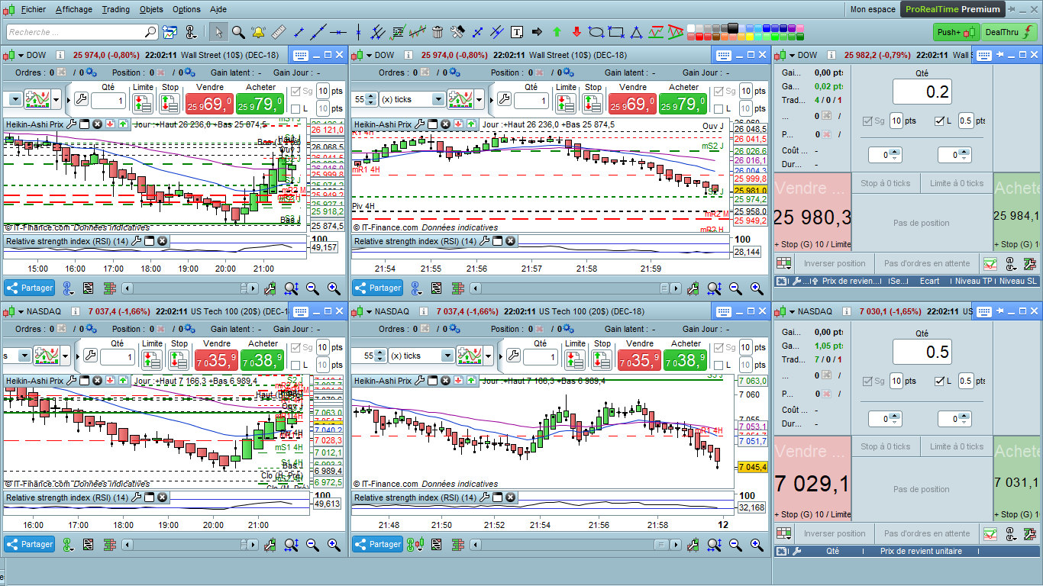
Task: Select the red down arrow tool
Action: [576, 32]
